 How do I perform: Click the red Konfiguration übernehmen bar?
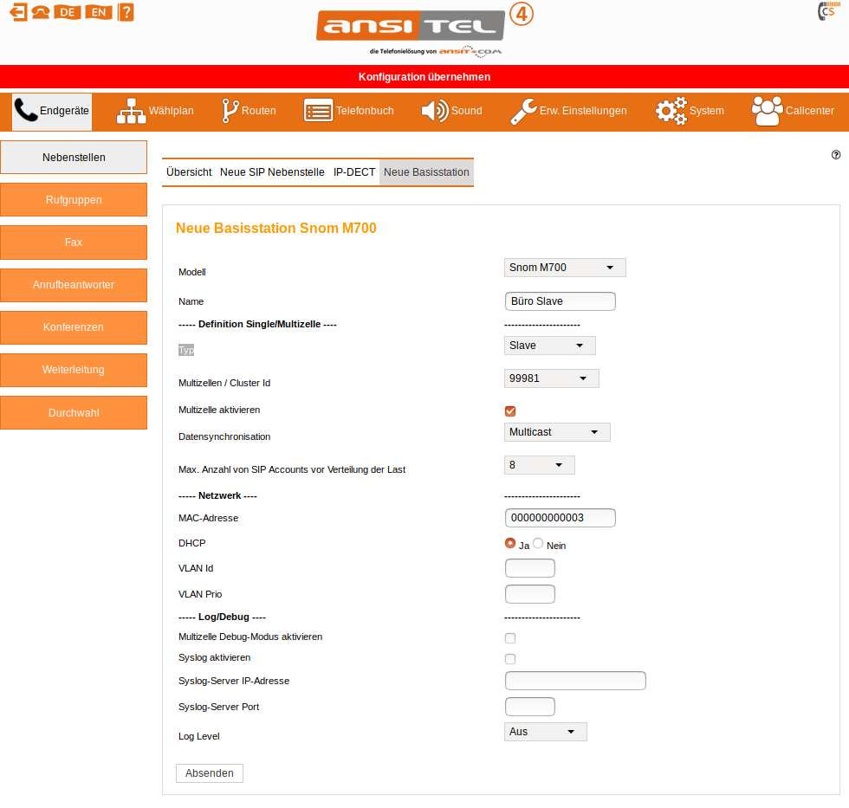[424, 77]
